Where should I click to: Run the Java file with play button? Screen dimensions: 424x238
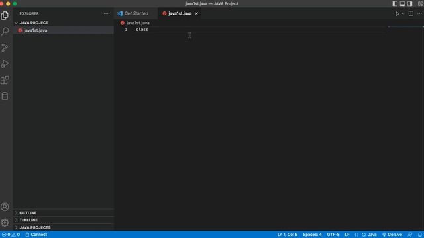(397, 13)
